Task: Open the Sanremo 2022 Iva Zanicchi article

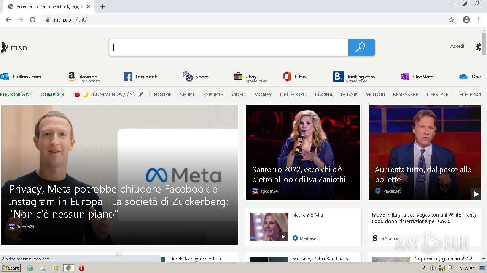Action: point(299,174)
